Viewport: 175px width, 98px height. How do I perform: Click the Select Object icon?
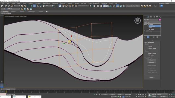point(22,6)
